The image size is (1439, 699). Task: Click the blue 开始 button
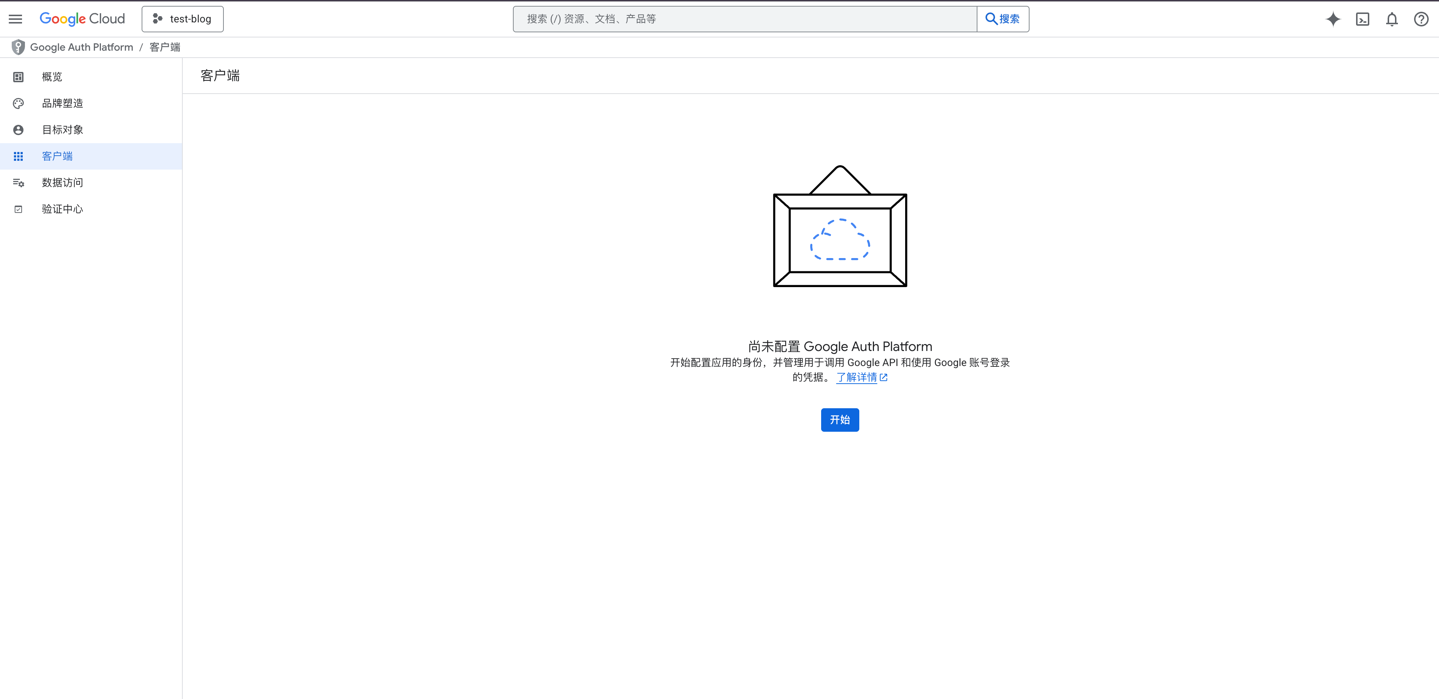coord(839,420)
